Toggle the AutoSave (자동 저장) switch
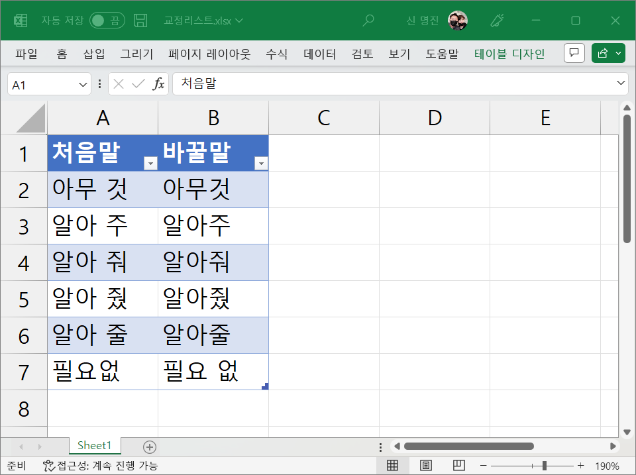Viewport: 636px width, 475px height. [107, 21]
